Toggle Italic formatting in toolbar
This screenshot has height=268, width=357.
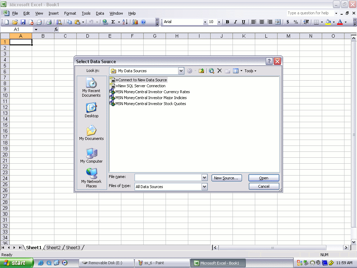pos(235,22)
